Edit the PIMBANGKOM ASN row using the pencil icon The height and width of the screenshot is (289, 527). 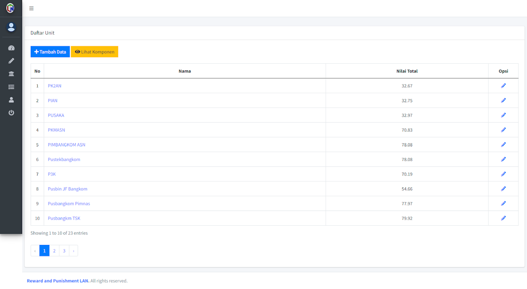pyautogui.click(x=504, y=144)
